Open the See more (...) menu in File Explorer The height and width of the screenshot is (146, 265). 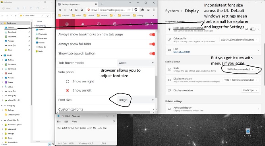[x=44, y=8]
